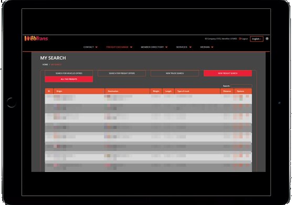Go to HOME breadcrumb link
This screenshot has height=205, width=292.
tap(45, 64)
